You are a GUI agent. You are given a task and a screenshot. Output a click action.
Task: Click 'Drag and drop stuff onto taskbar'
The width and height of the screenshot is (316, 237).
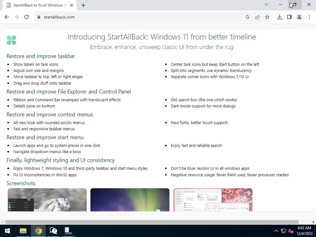tap(42, 83)
